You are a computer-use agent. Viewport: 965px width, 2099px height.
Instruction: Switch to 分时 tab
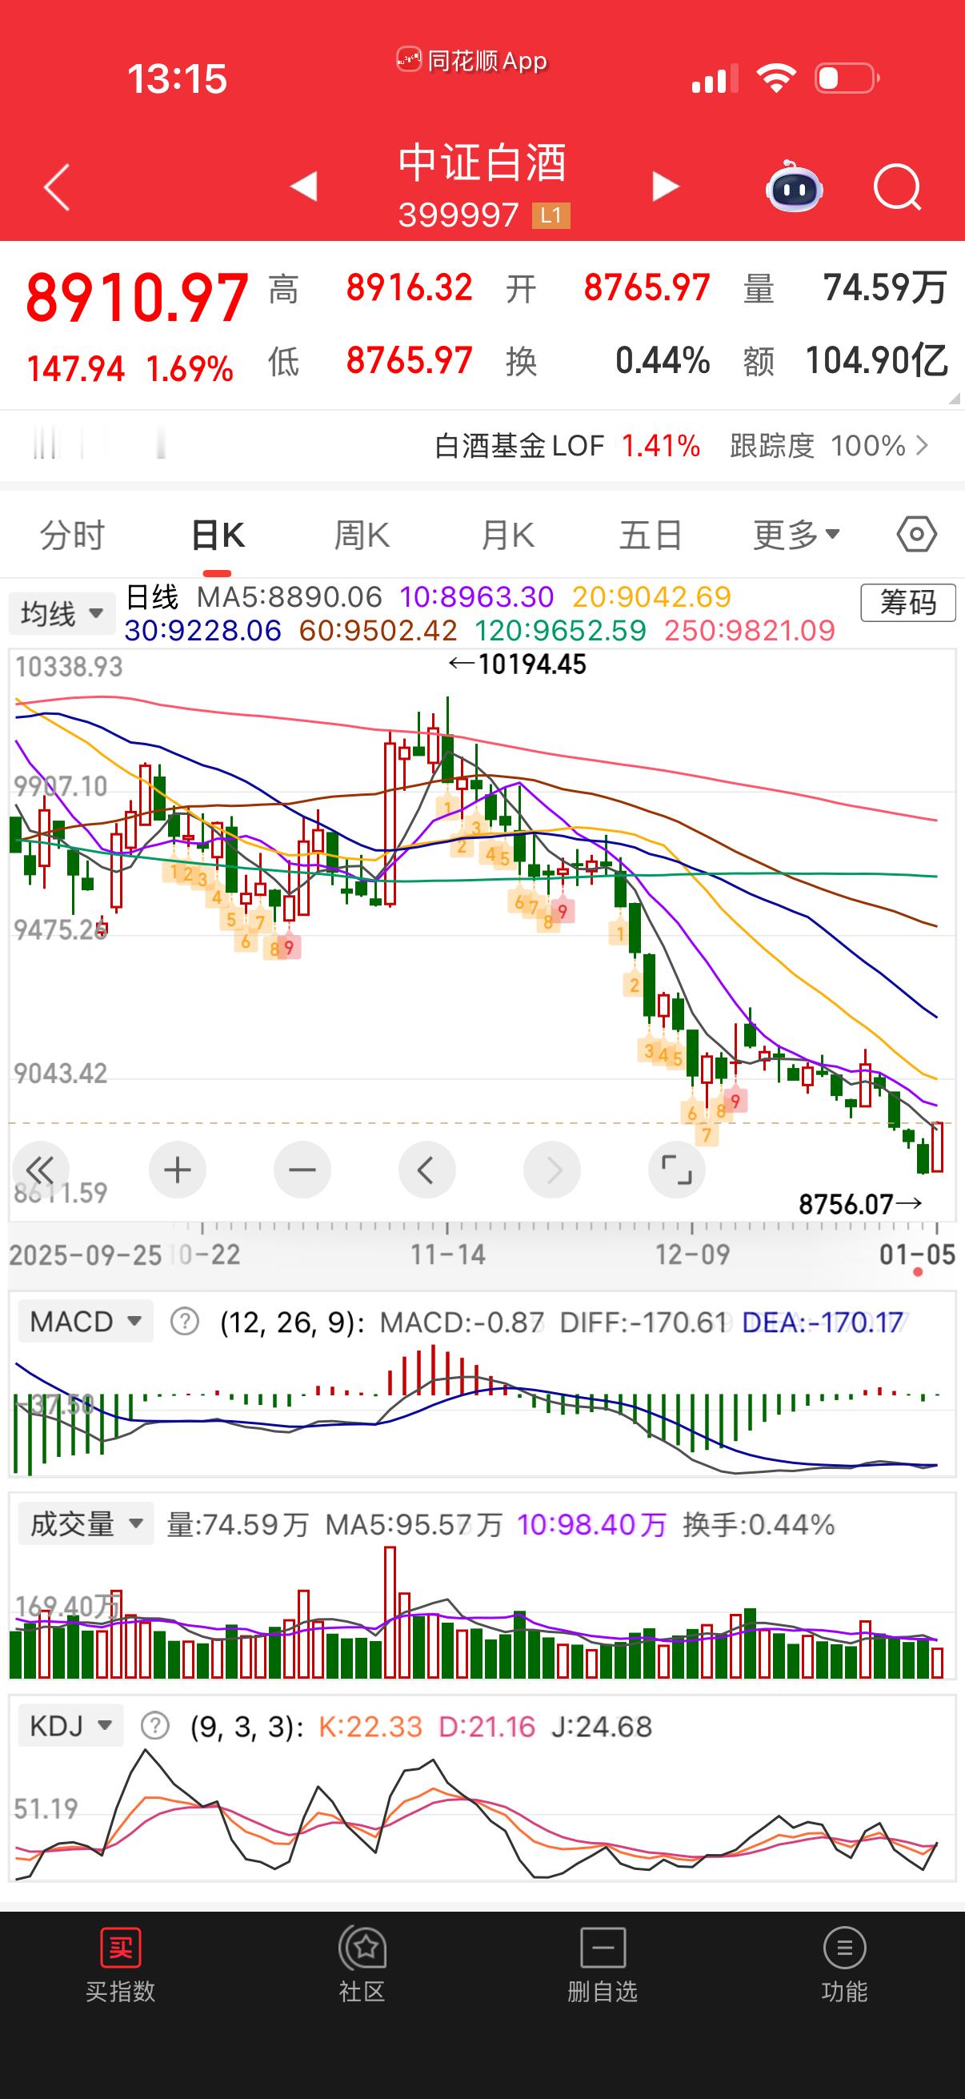[73, 536]
